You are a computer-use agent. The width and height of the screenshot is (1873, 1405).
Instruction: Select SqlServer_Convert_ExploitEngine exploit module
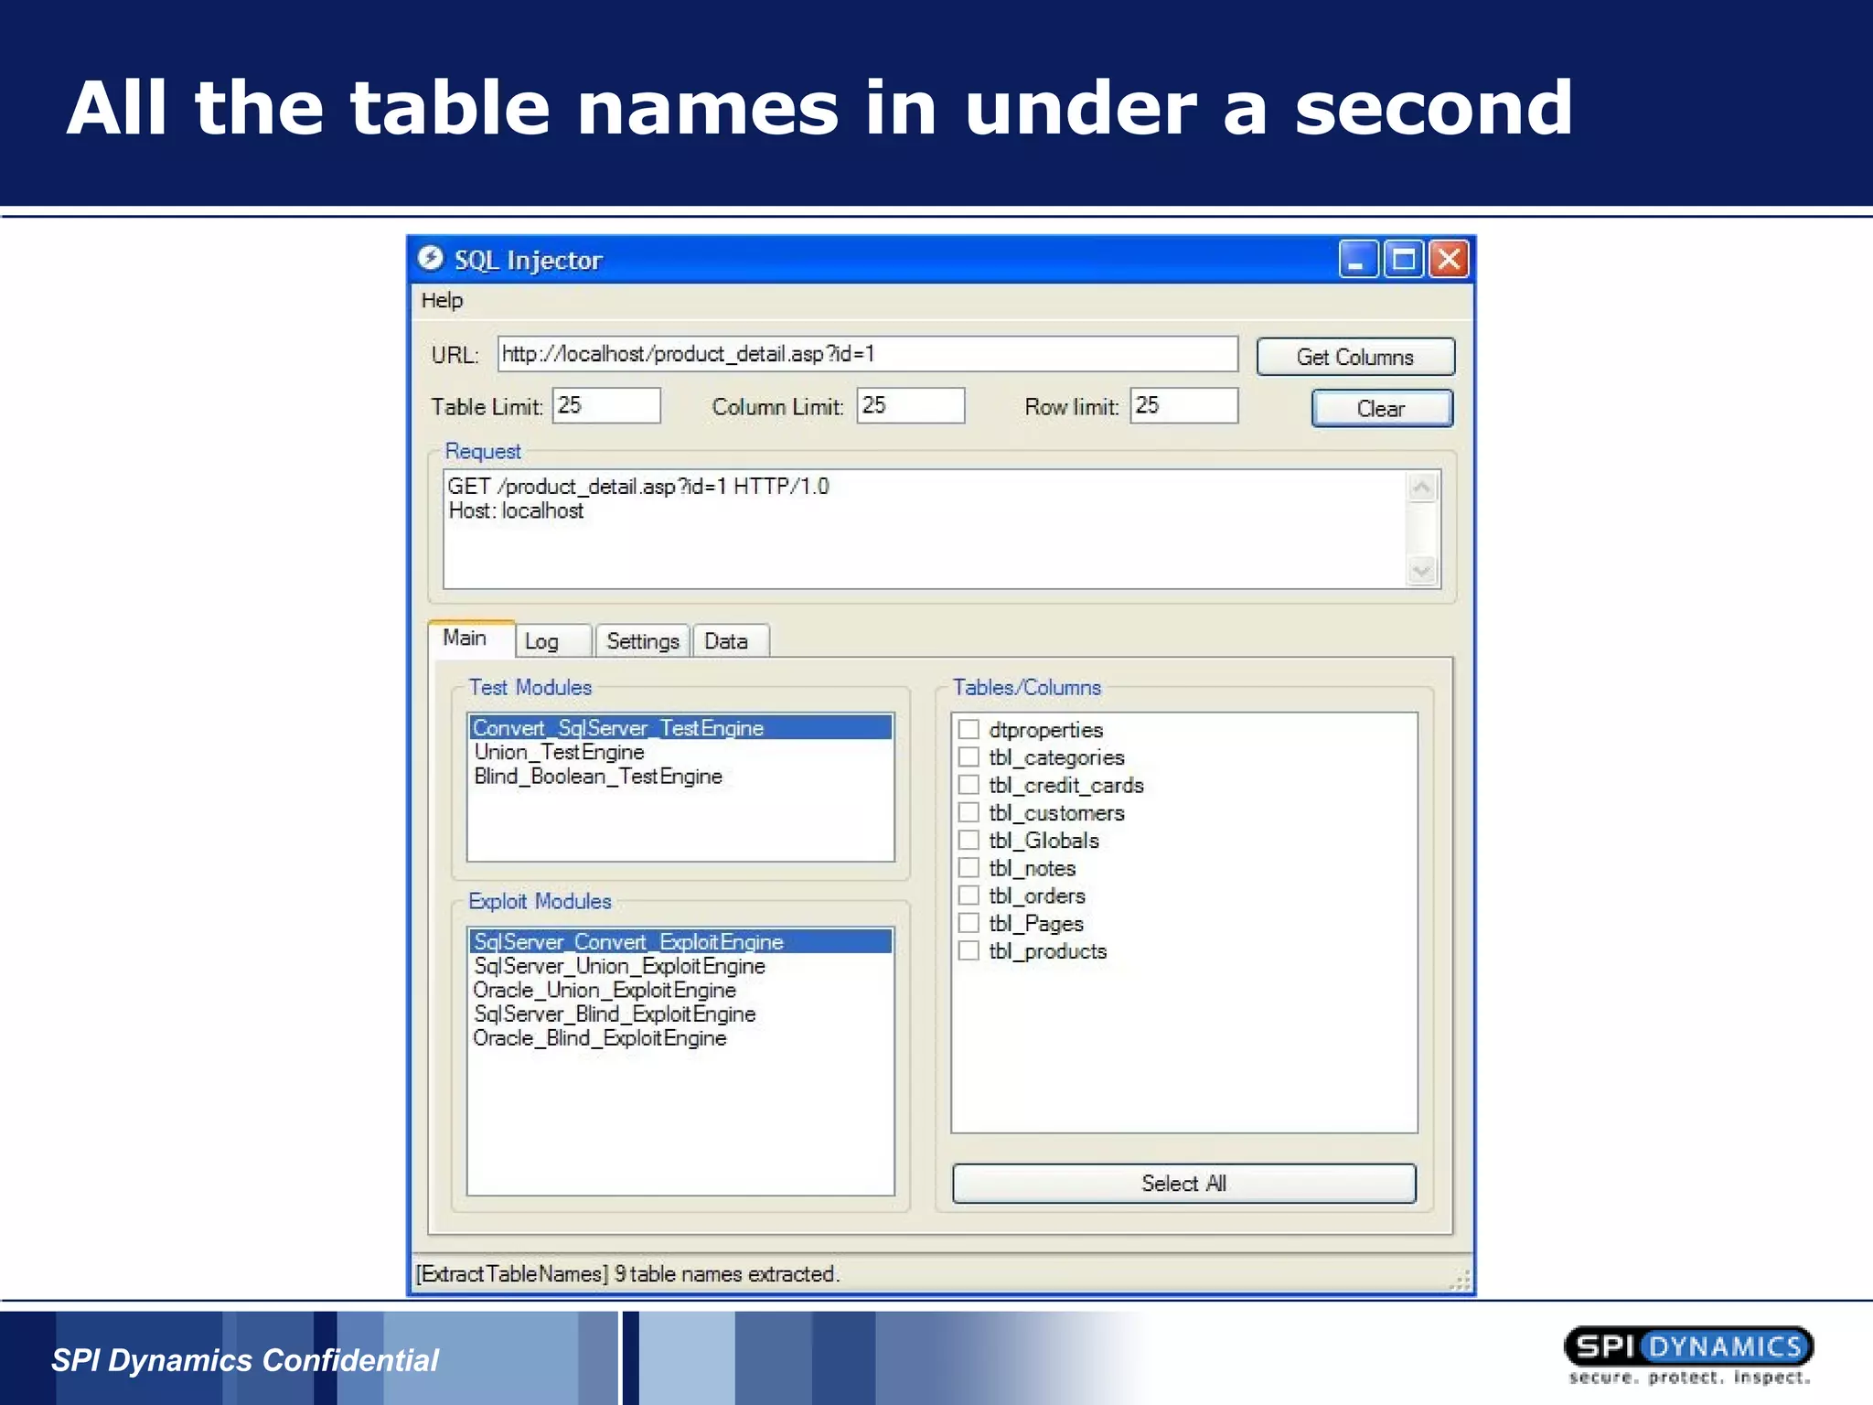point(680,942)
